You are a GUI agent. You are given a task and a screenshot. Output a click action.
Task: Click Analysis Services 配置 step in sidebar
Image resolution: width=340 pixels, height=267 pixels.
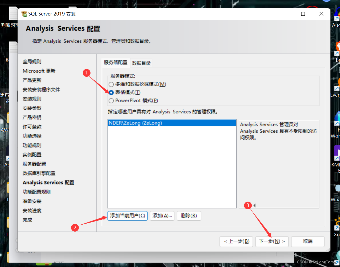(x=48, y=182)
